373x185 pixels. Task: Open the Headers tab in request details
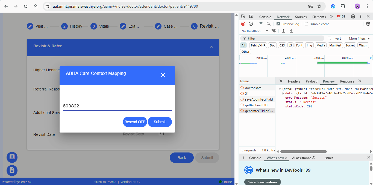(294, 81)
